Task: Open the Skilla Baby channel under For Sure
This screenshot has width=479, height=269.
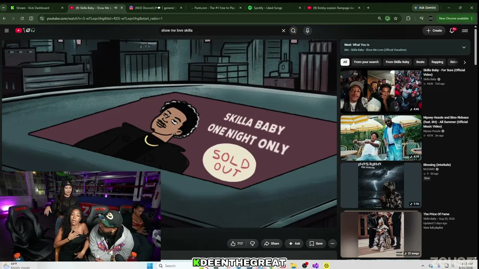Action: [x=430, y=79]
